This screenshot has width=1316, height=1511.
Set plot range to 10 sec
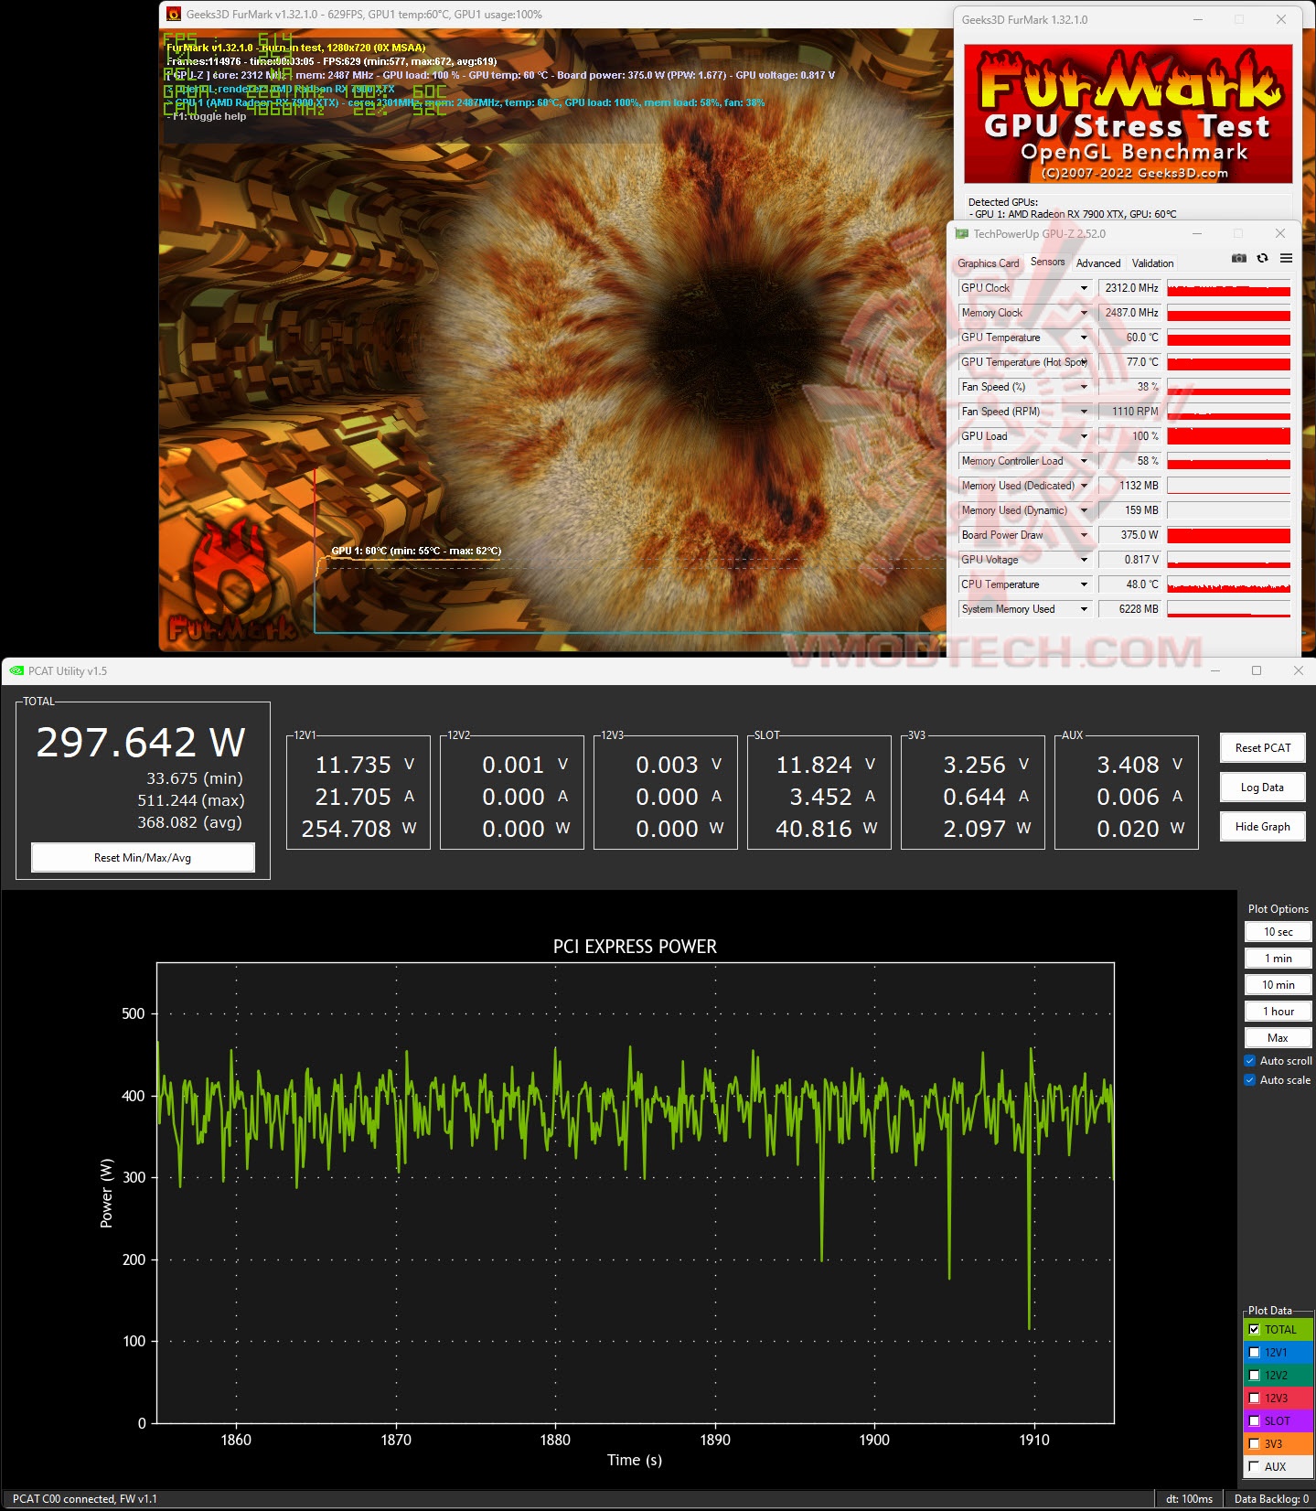(1279, 932)
